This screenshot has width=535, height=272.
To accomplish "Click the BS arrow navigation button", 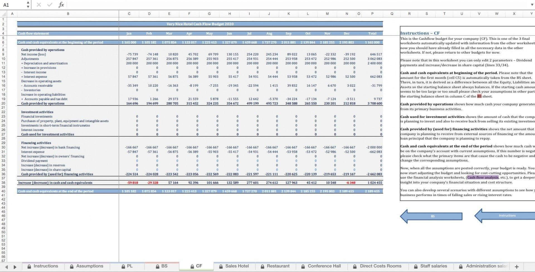I will click(431, 216).
